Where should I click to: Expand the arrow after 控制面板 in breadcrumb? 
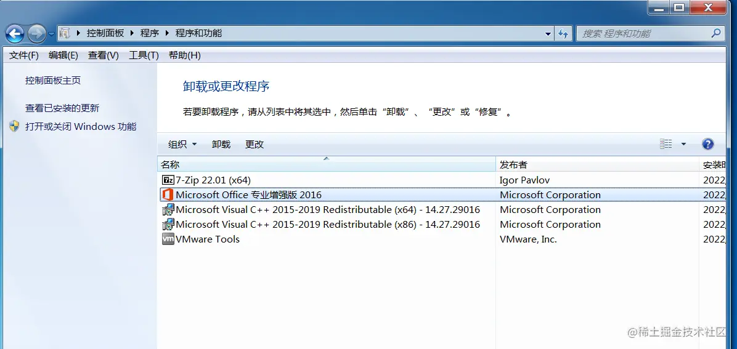click(132, 33)
